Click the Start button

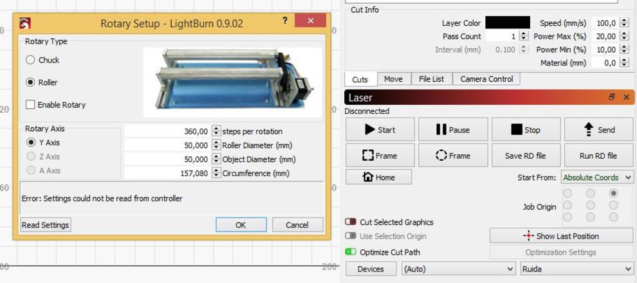[x=380, y=130]
